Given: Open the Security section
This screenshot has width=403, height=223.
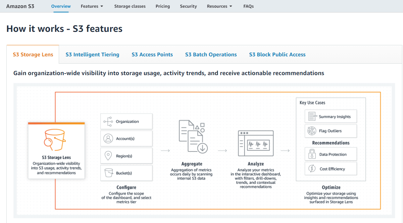Looking at the screenshot, I should pyautogui.click(x=188, y=6).
